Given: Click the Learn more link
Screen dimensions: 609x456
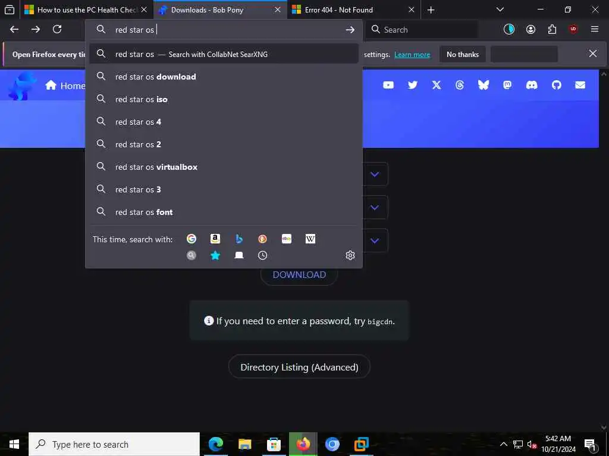Looking at the screenshot, I should [412, 55].
